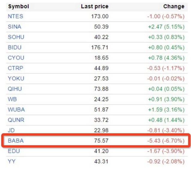Select NTES last price 173.00
The width and height of the screenshot is (191, 169).
coord(100,16)
